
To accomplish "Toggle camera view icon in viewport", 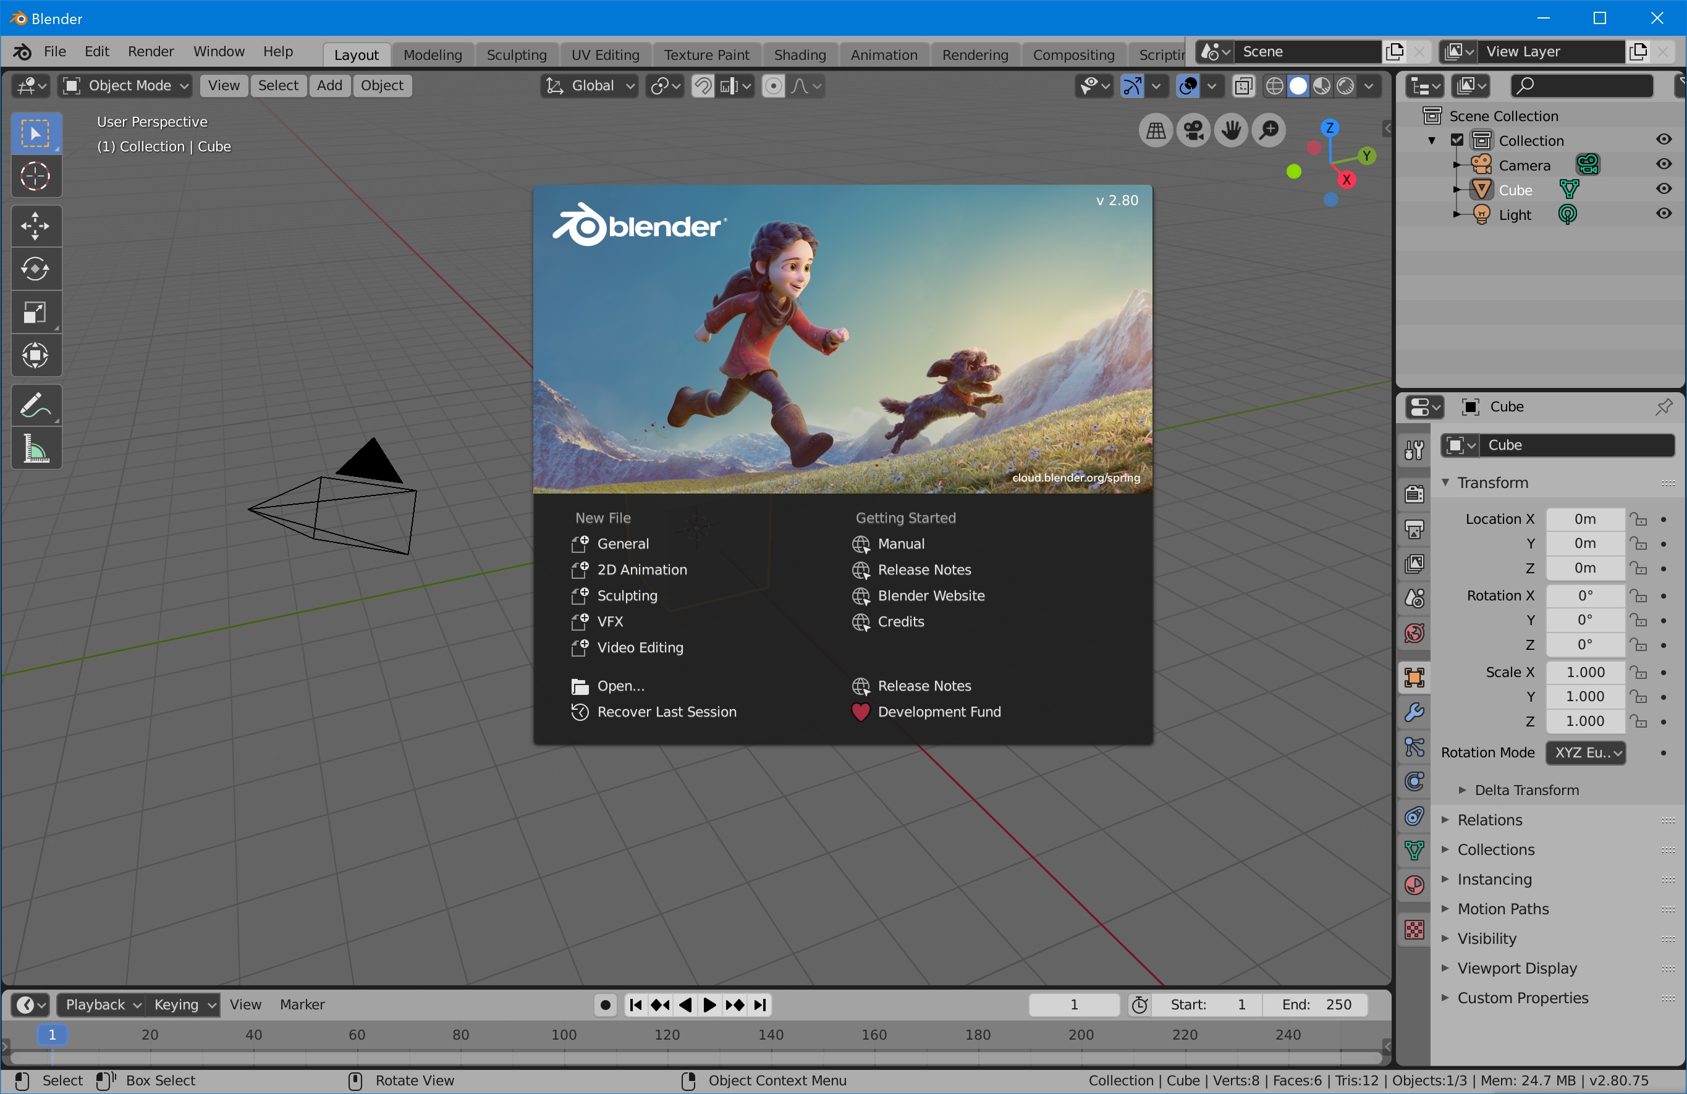I will (1194, 130).
